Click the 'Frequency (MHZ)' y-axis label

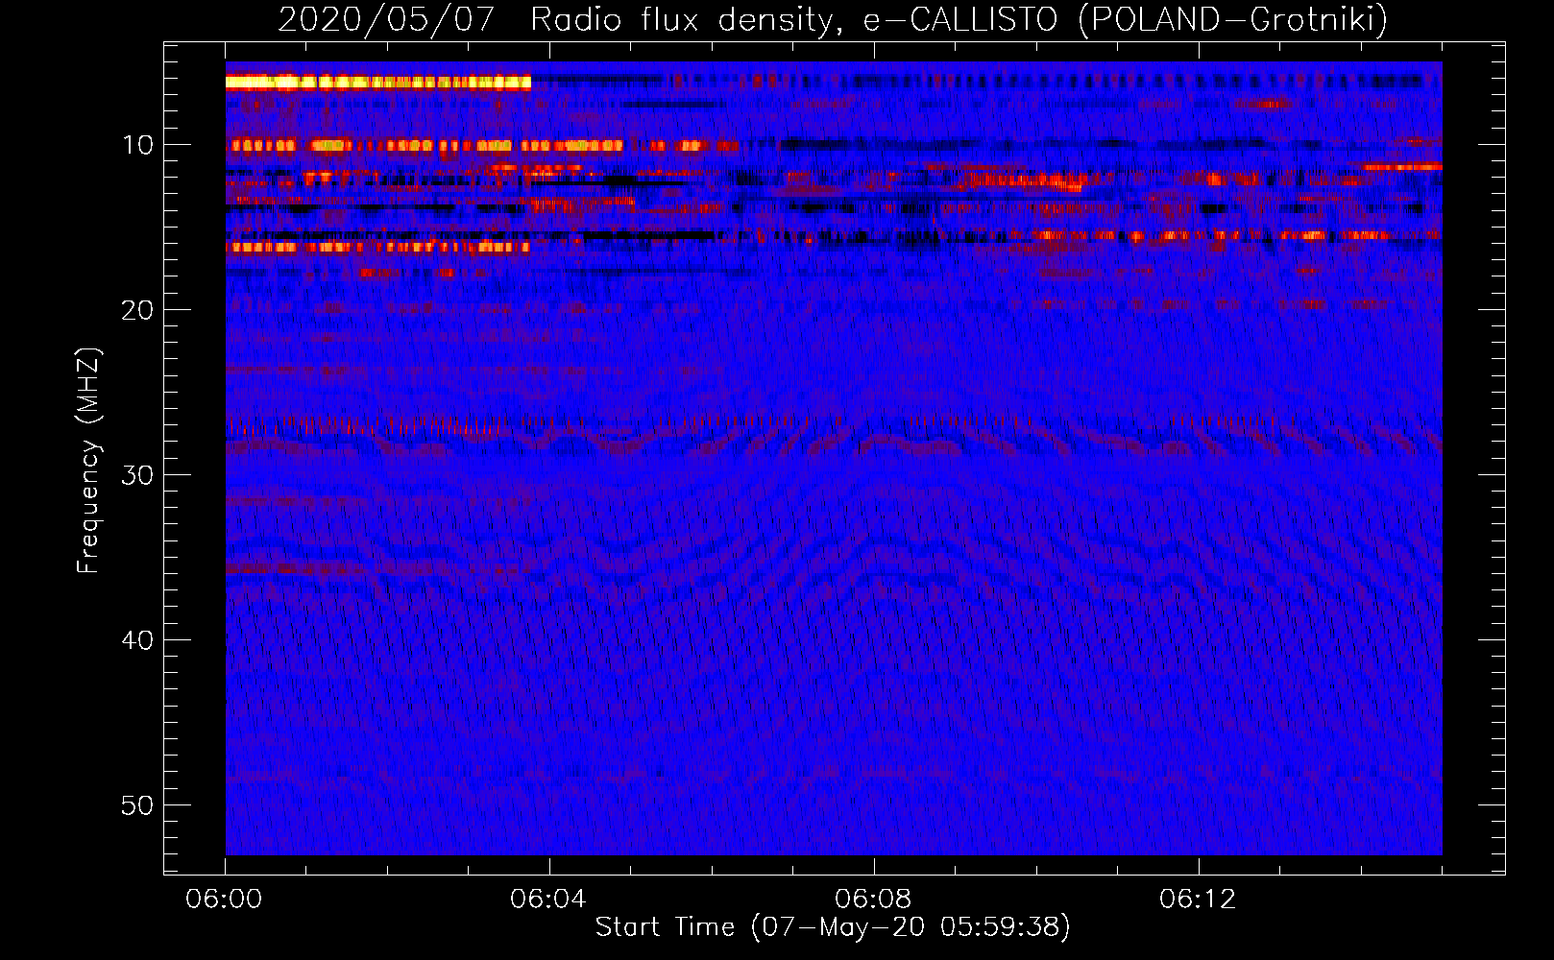(87, 461)
